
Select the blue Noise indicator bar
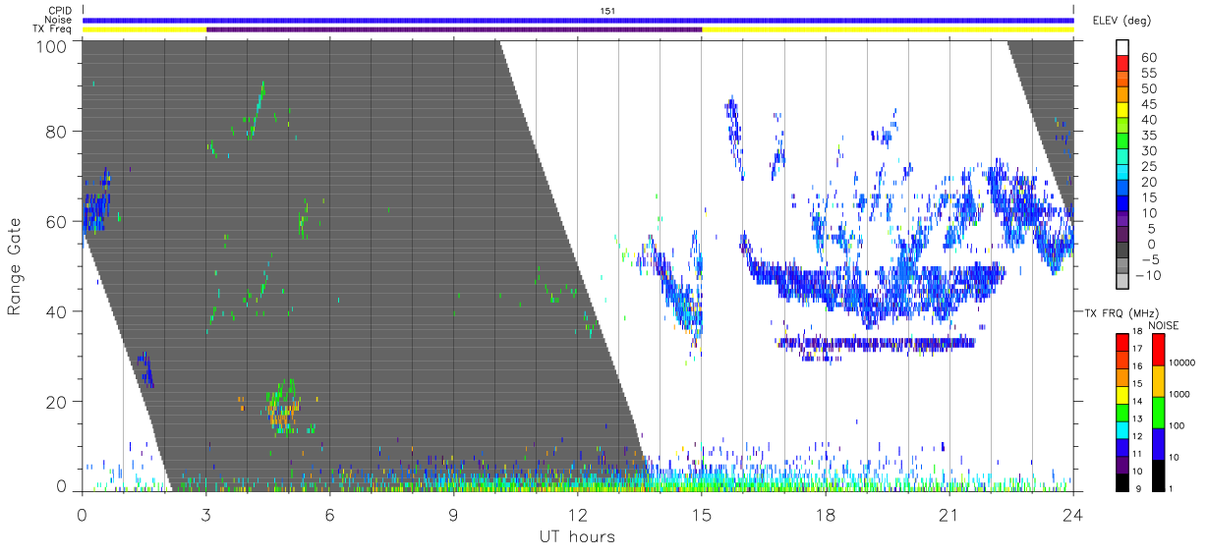578,20
